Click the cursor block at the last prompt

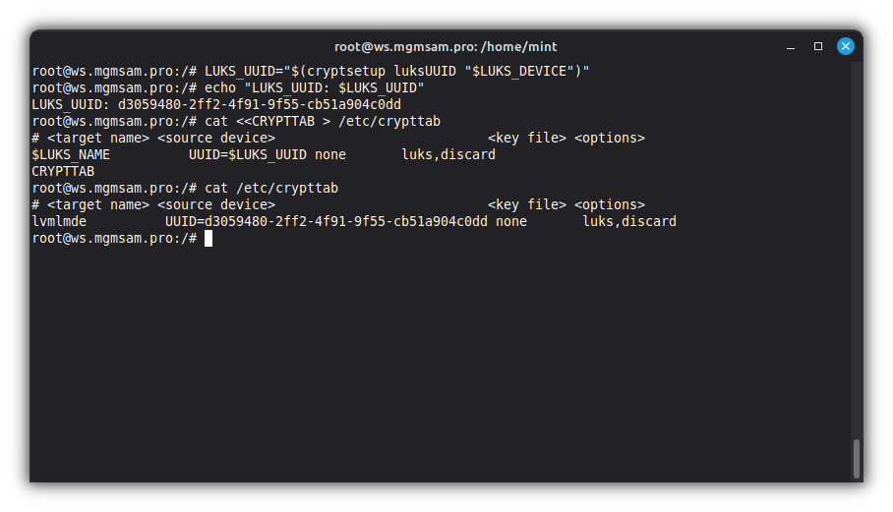coord(208,238)
